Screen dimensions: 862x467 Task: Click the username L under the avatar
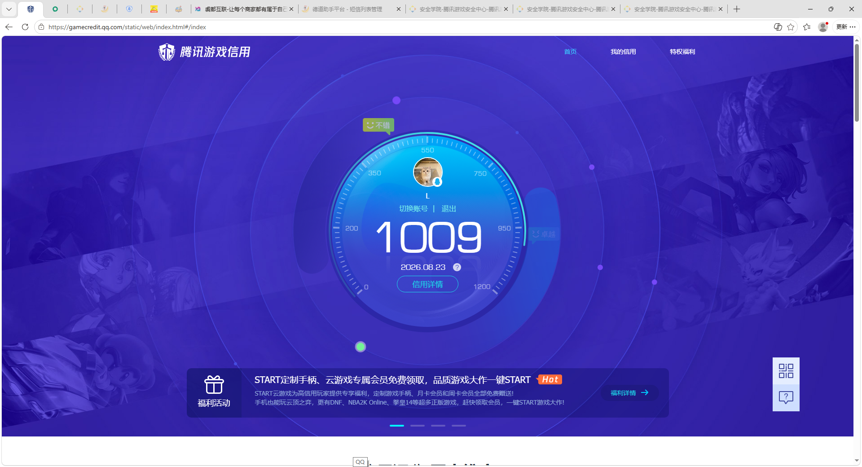coord(427,196)
